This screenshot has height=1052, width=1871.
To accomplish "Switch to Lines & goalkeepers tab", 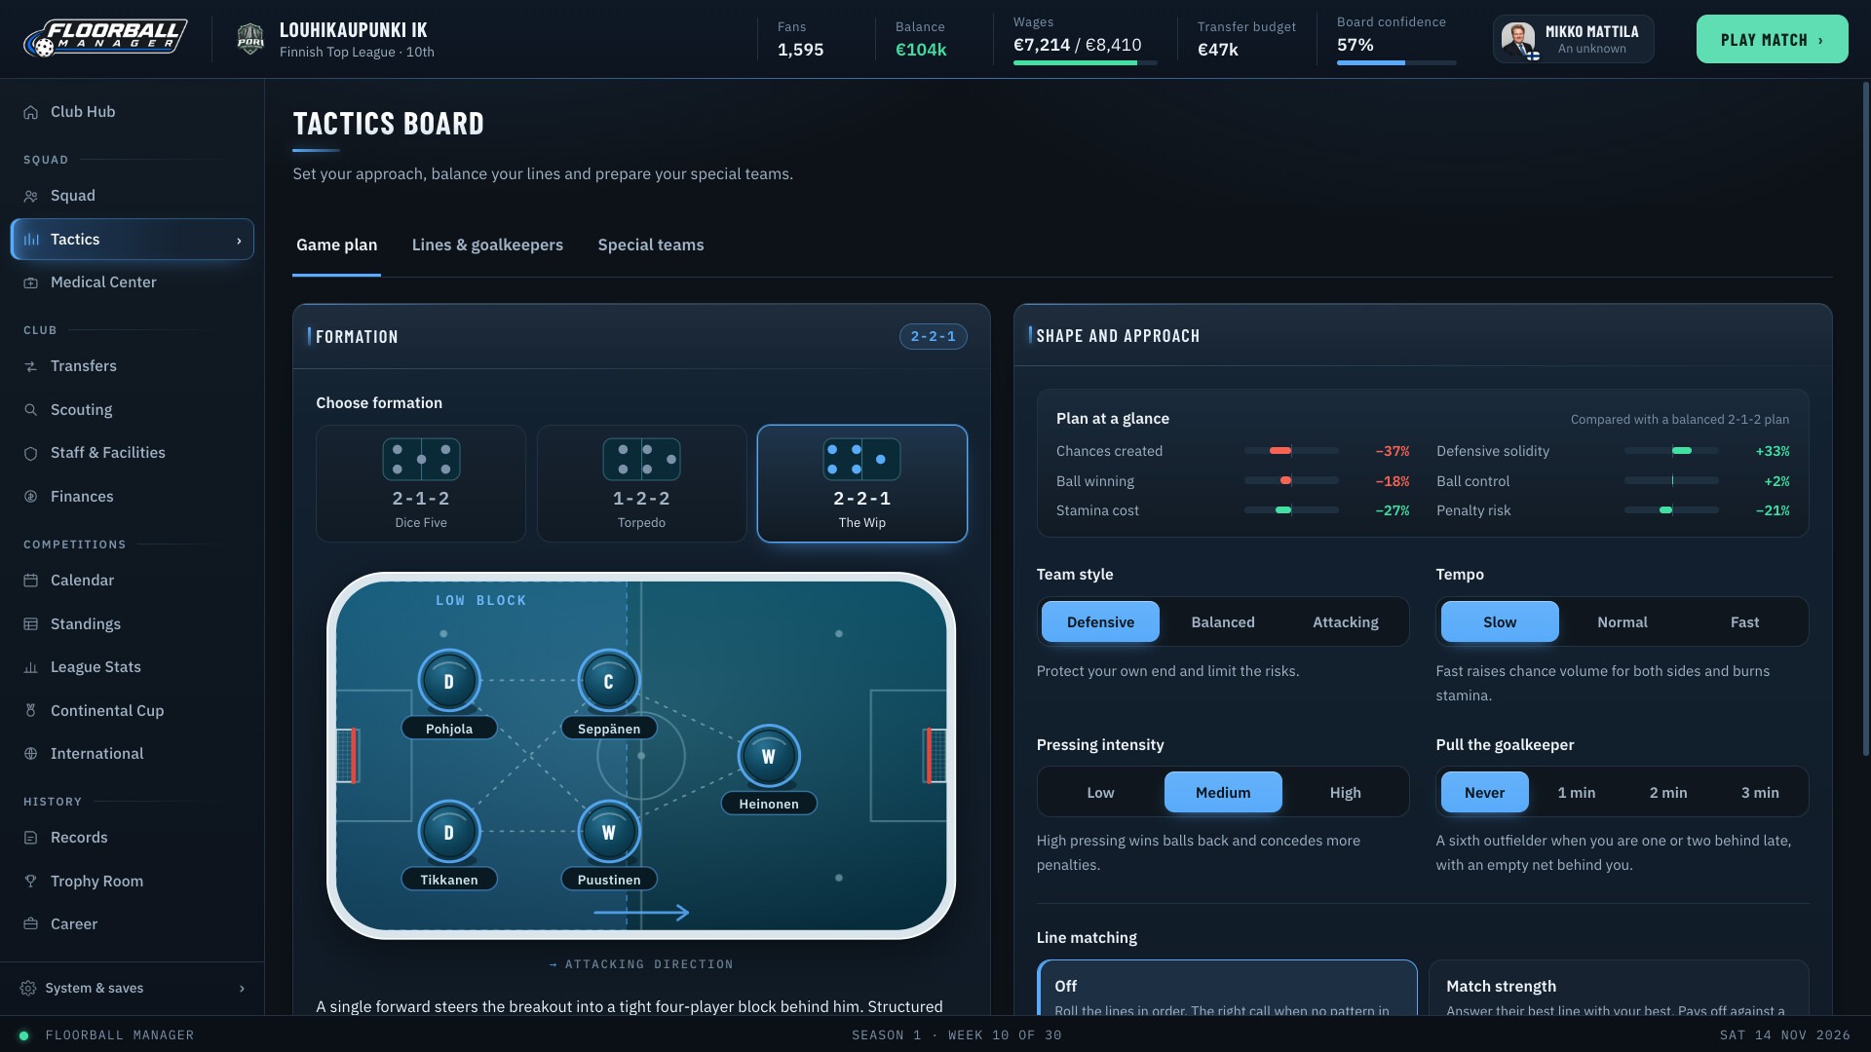I will pos(487,244).
